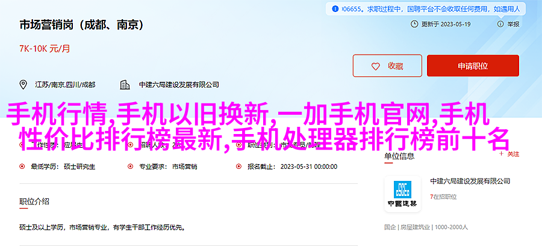This screenshot has height=247, width=542.
Task: Click the red bullet beside 专业要求
Action: click(x=130, y=166)
